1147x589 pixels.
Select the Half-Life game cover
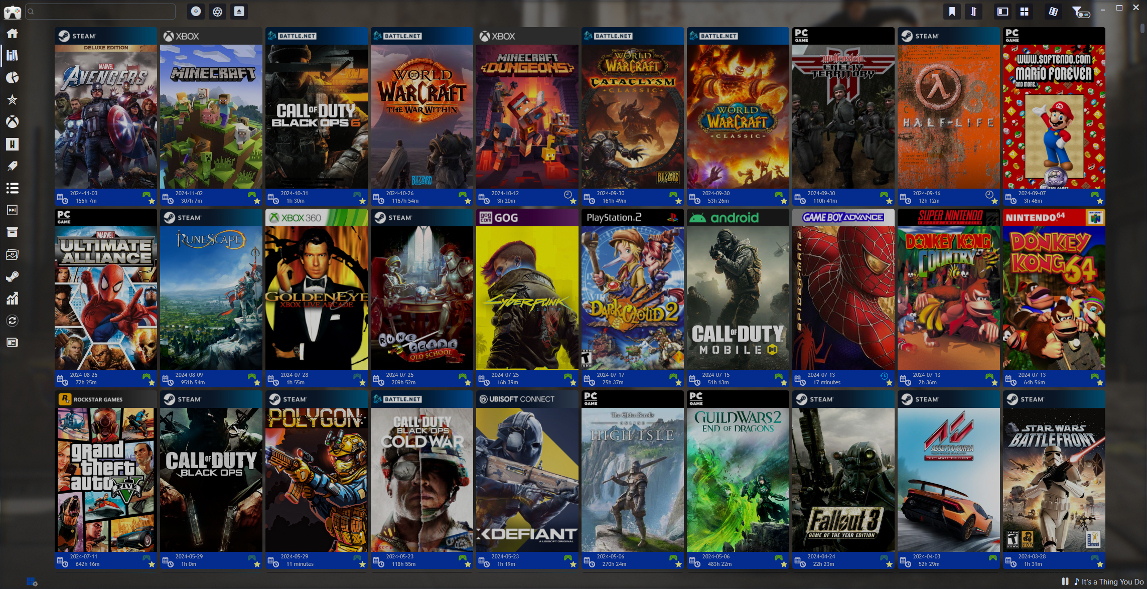point(948,116)
